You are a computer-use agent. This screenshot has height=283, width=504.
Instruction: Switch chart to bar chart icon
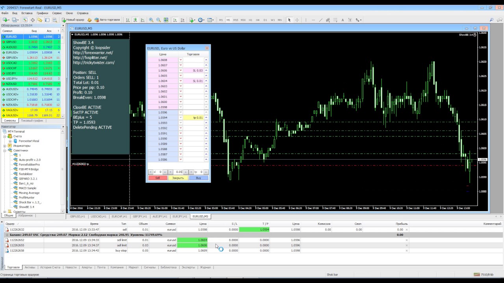(128, 20)
